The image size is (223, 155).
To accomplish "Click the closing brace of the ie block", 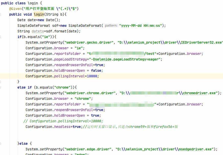I will point(18,82).
